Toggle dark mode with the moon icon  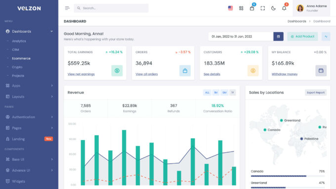point(273,8)
